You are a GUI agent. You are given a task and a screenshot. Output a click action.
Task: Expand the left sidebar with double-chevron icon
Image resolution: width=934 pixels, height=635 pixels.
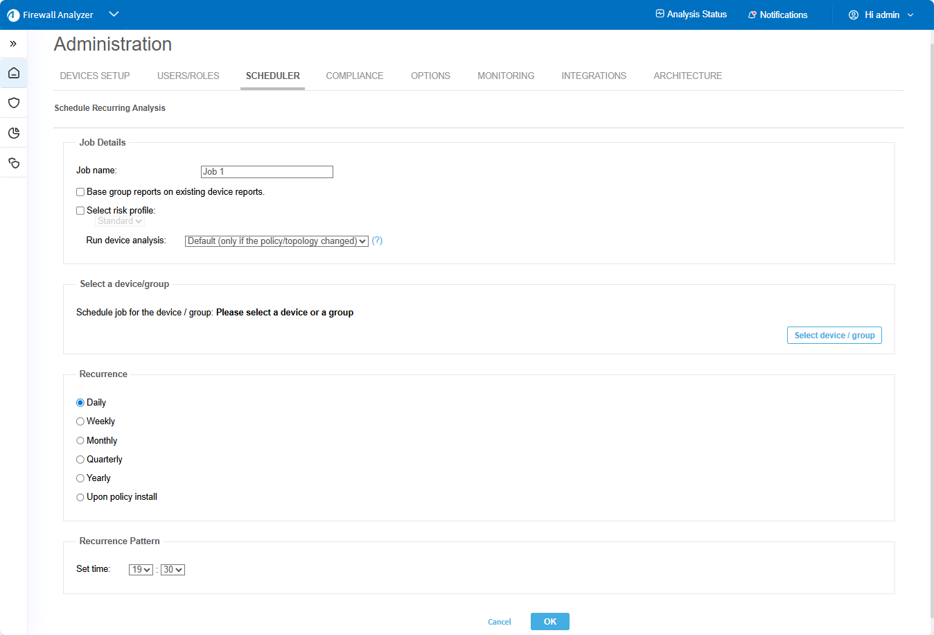13,44
